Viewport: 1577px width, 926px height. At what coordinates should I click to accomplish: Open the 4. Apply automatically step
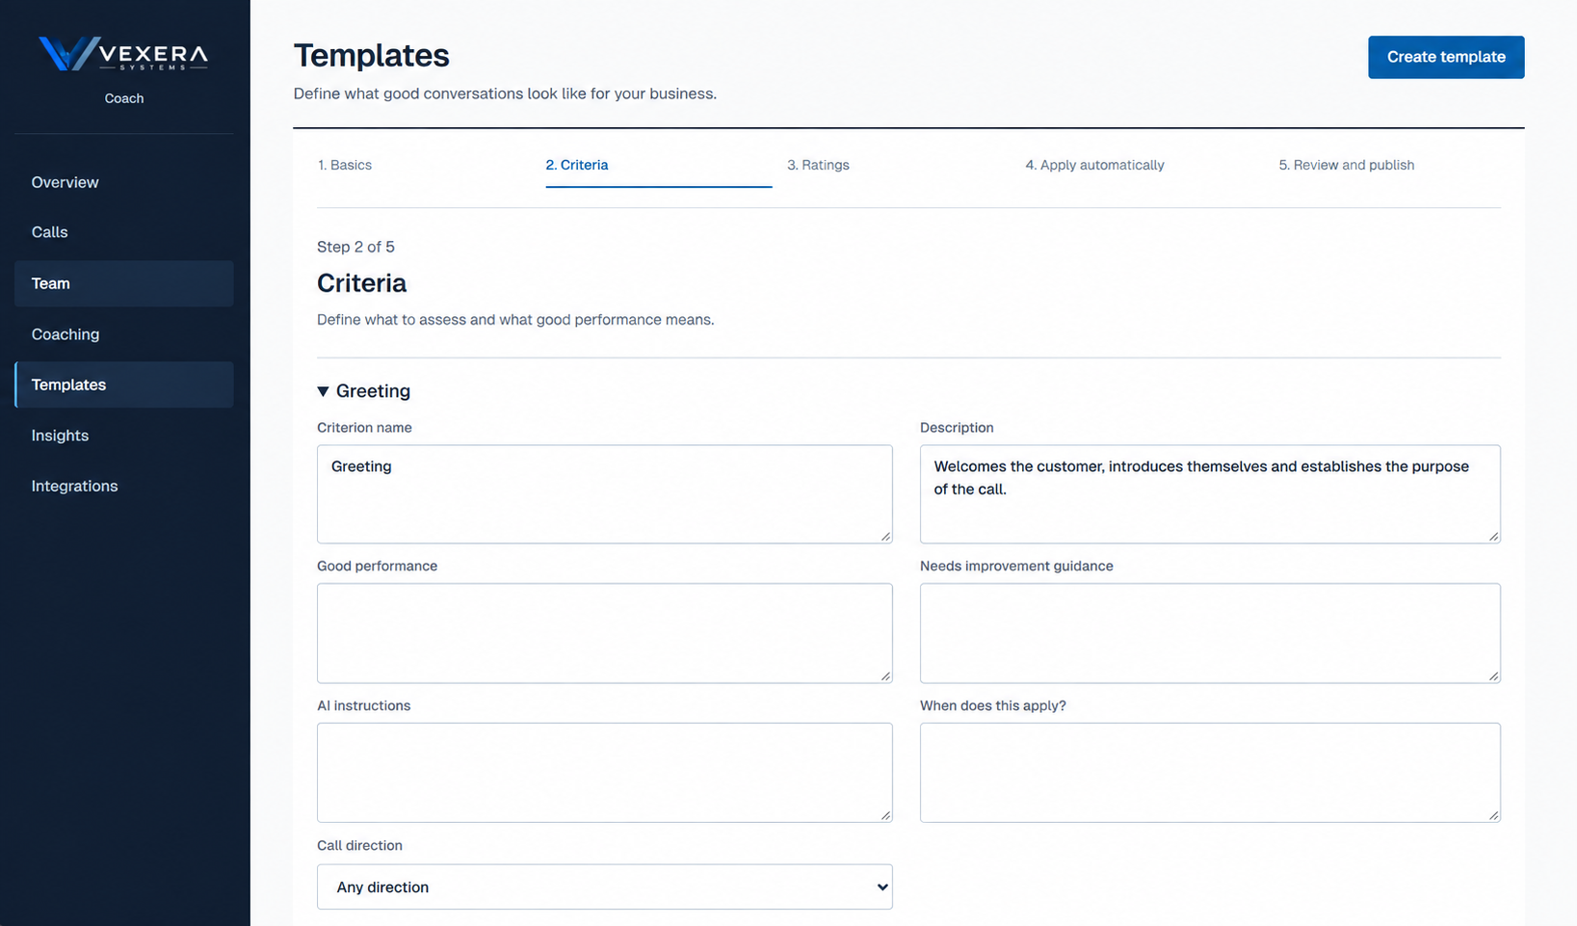coord(1094,165)
